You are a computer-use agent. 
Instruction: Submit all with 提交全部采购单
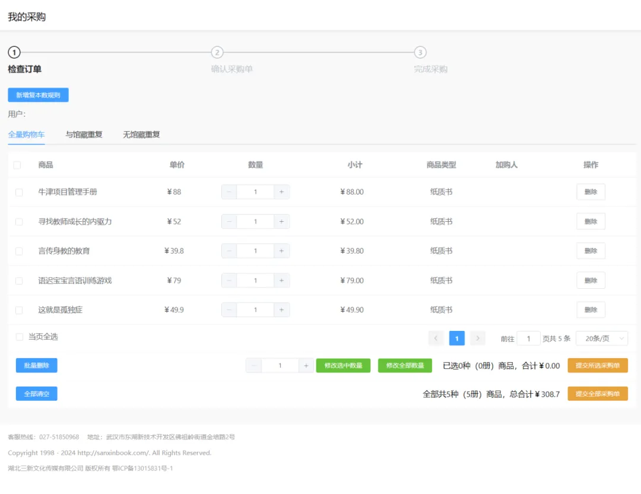[598, 394]
